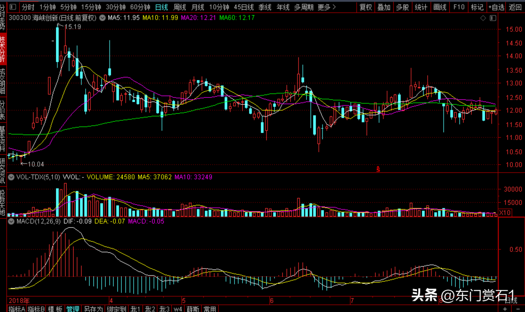Screen dimensions: 525x312
Task: Expand the main chart indicator dropdown arrow
Action: coord(102,18)
